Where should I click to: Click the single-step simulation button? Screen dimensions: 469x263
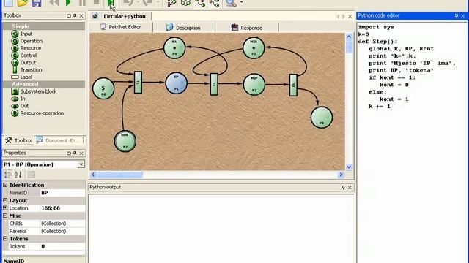pos(111,3)
